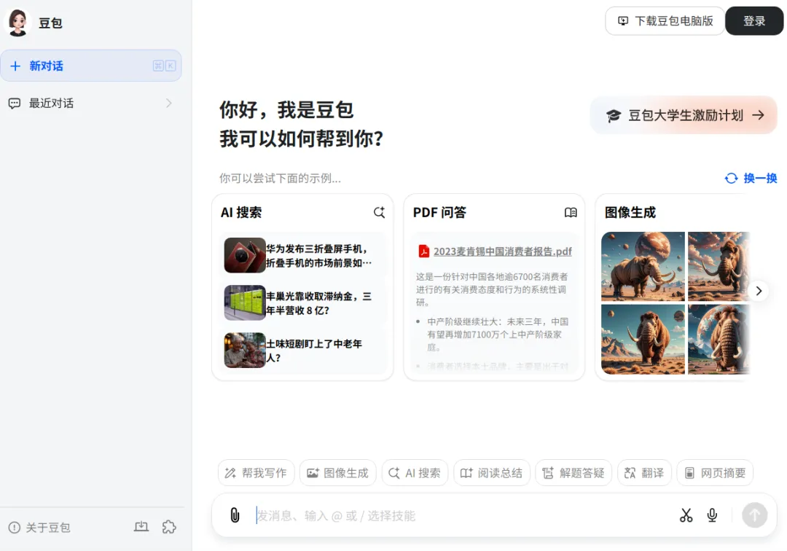The width and height of the screenshot is (787, 551).
Task: Select the AI 搜索 skill chip
Action: coord(415,473)
